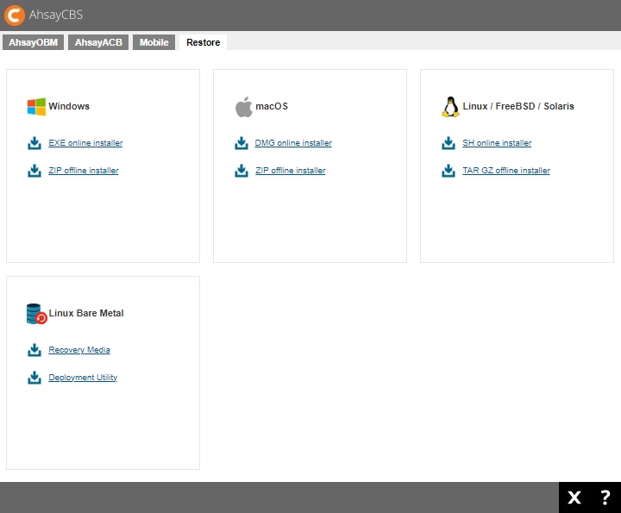
Task: Click the Linux Bare Metal database icon
Action: pyautogui.click(x=36, y=314)
